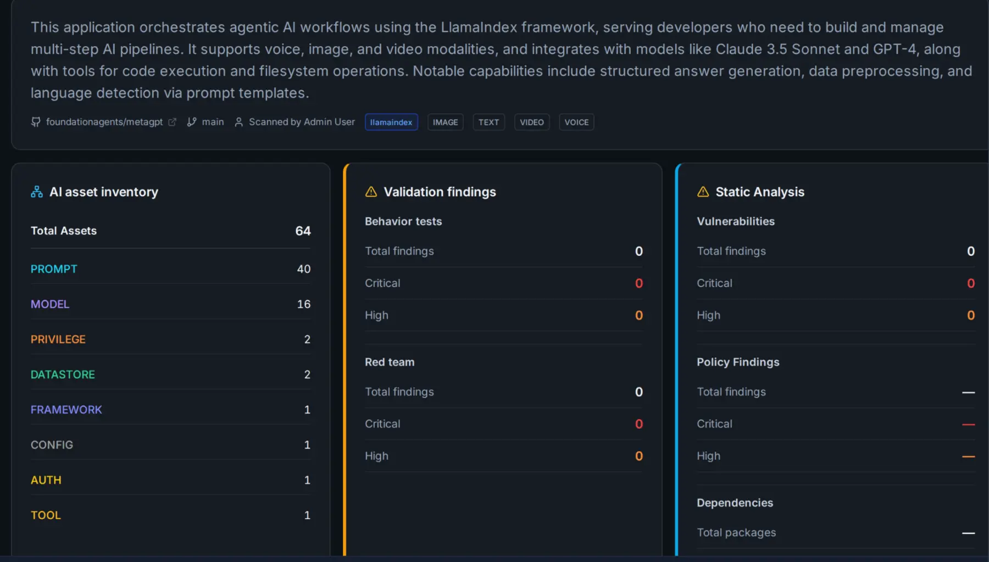This screenshot has height=562, width=989.
Task: Open the AUTH asset row
Action: pos(170,480)
